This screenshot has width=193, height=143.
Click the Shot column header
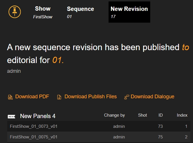point(142,115)
